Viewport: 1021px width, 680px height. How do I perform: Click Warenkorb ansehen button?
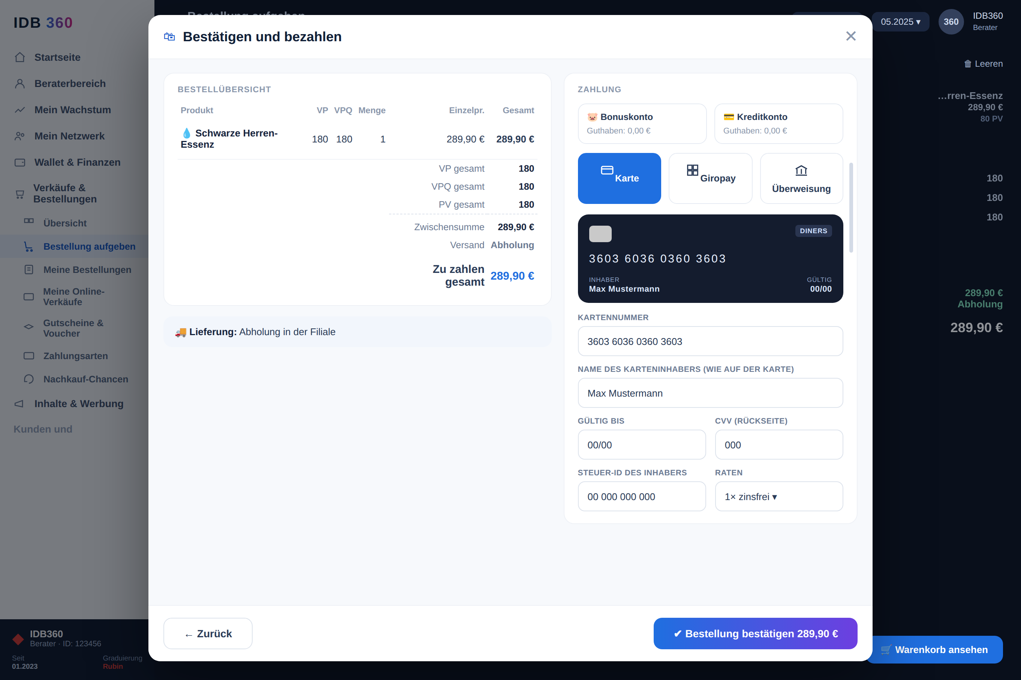934,650
